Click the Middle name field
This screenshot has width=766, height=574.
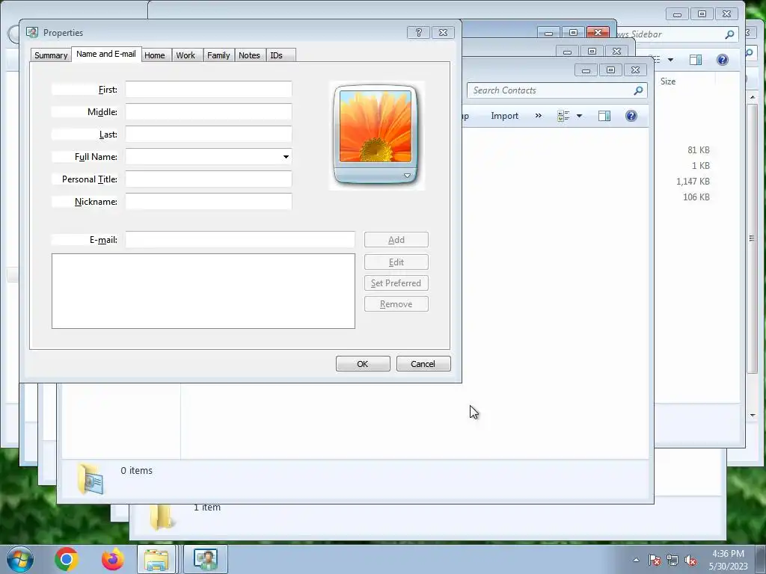(x=209, y=112)
